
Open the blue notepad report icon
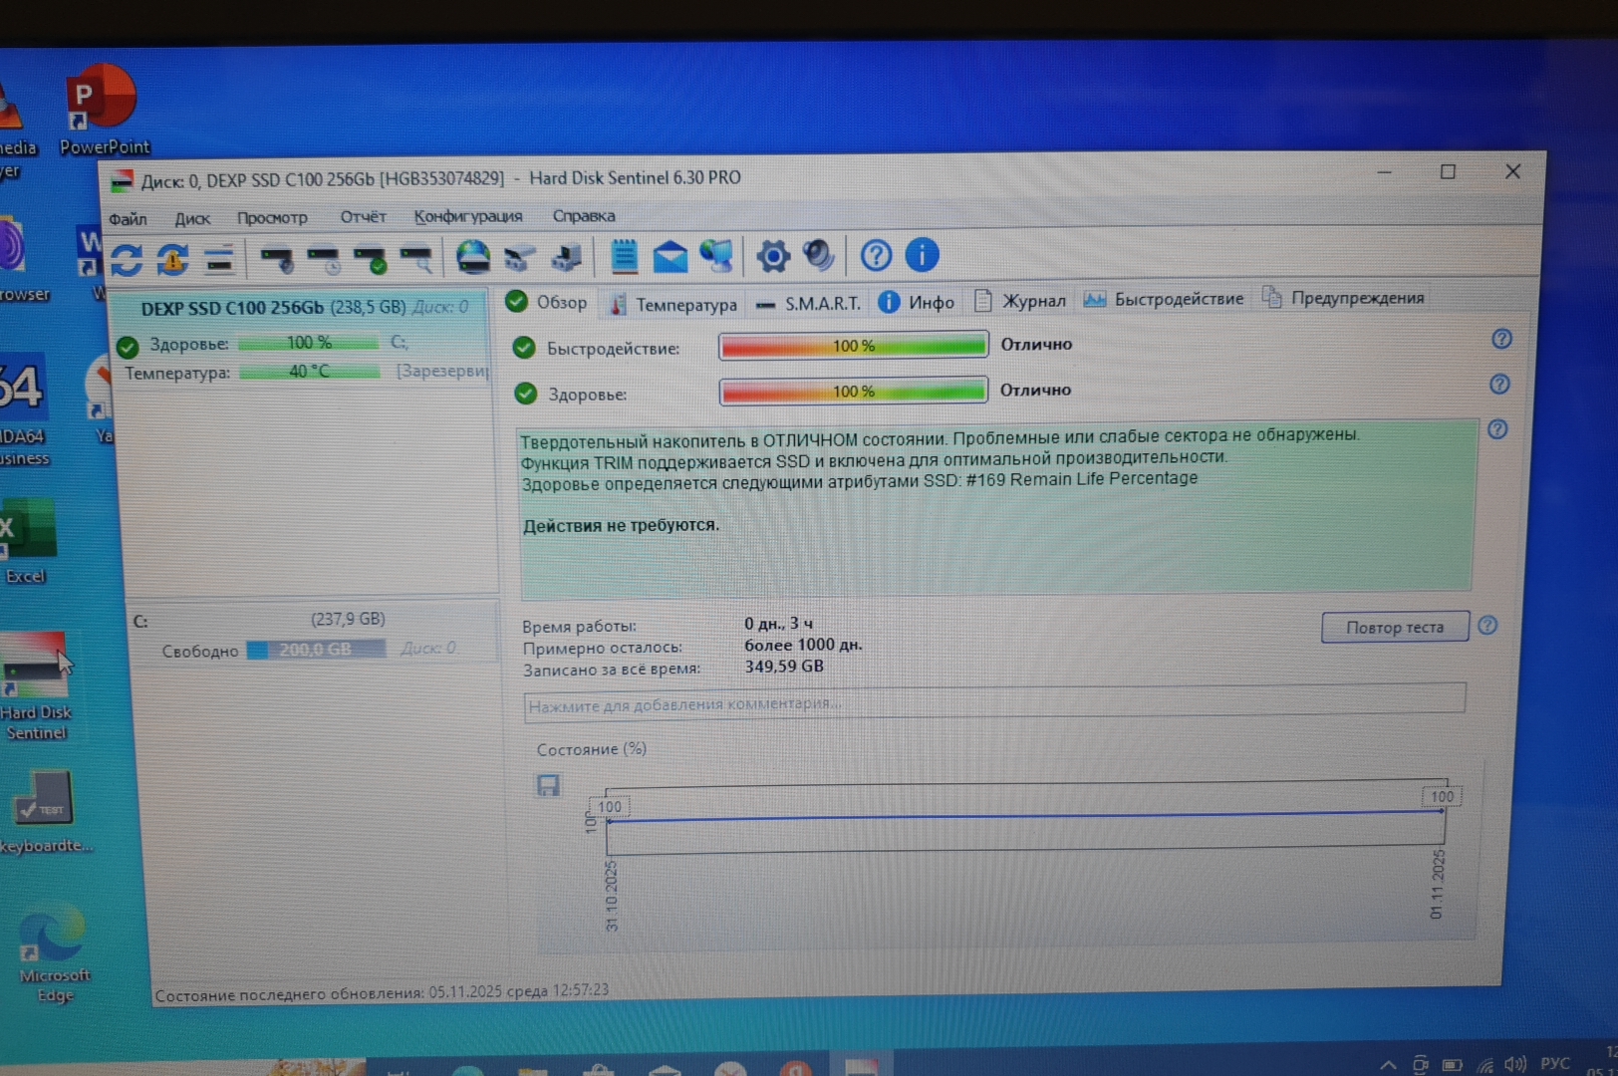624,256
